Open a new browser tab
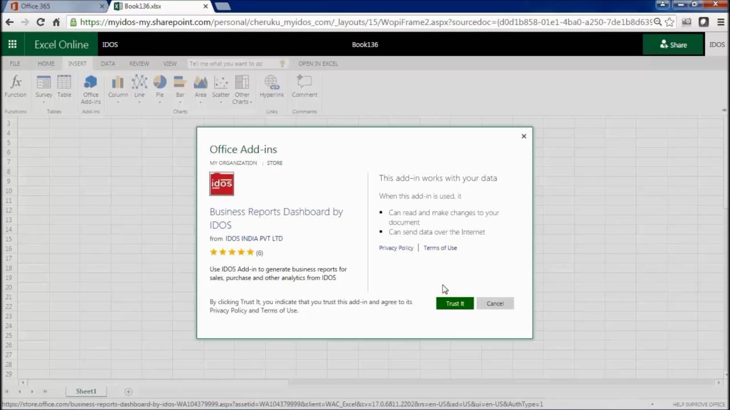 pos(222,6)
